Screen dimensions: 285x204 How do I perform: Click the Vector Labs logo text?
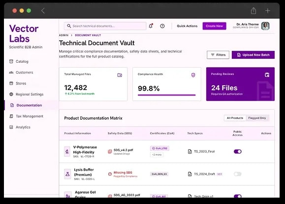pos(24,34)
